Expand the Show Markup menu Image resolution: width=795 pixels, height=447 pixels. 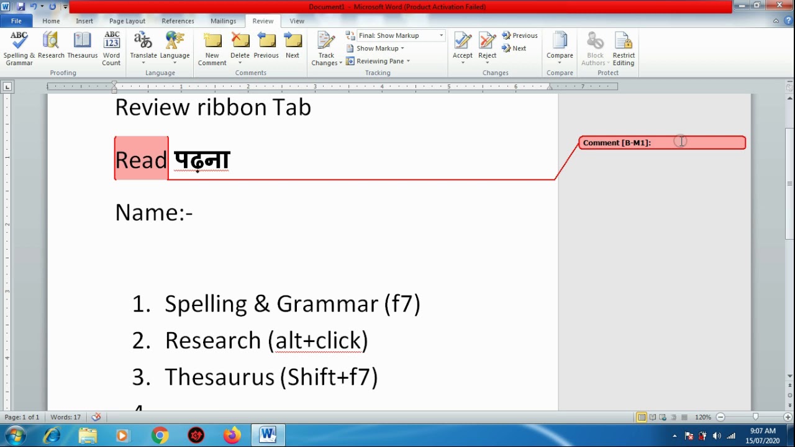(x=375, y=48)
